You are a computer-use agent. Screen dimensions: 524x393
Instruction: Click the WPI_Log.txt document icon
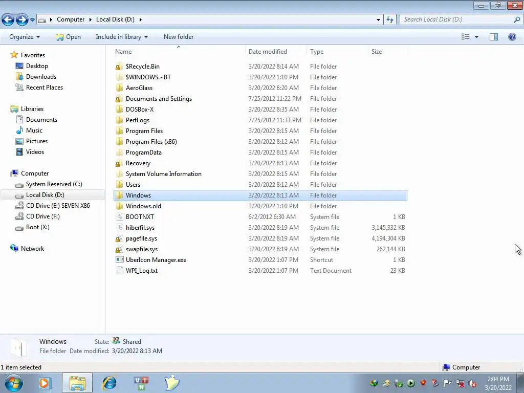point(119,271)
